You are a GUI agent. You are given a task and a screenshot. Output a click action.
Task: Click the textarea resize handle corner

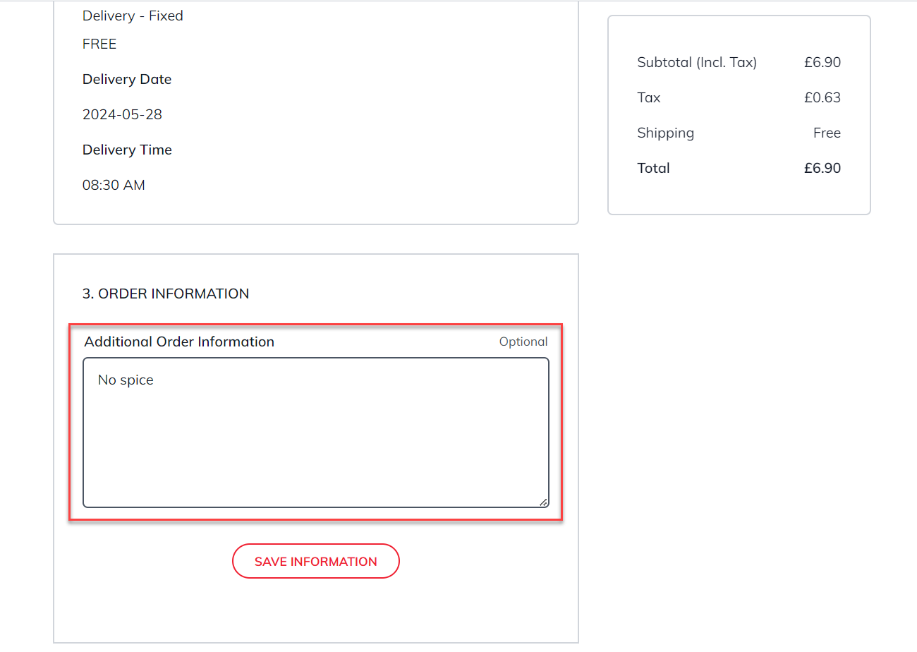tap(543, 502)
